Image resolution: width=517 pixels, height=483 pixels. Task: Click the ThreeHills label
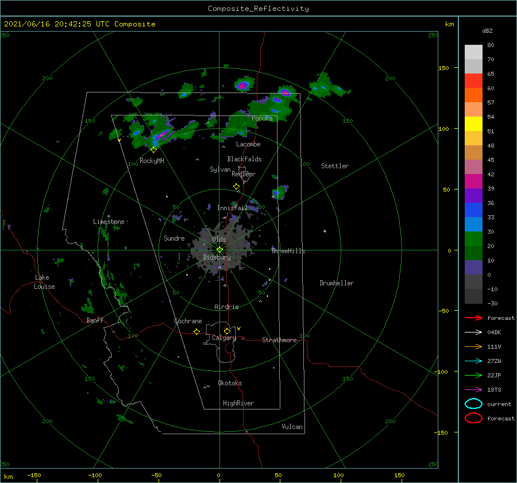tap(288, 251)
